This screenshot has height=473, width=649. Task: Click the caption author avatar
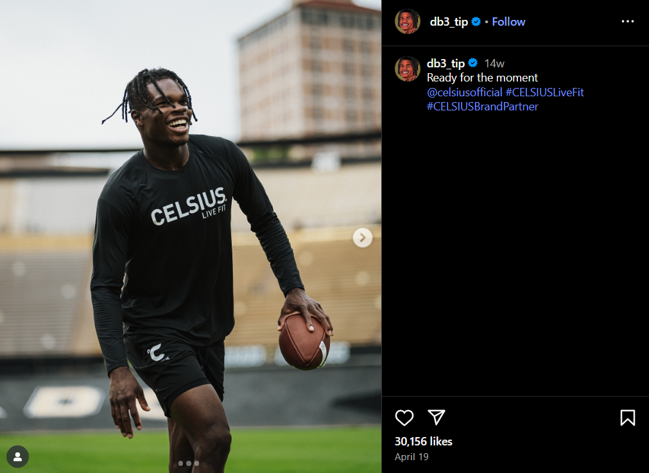click(407, 69)
